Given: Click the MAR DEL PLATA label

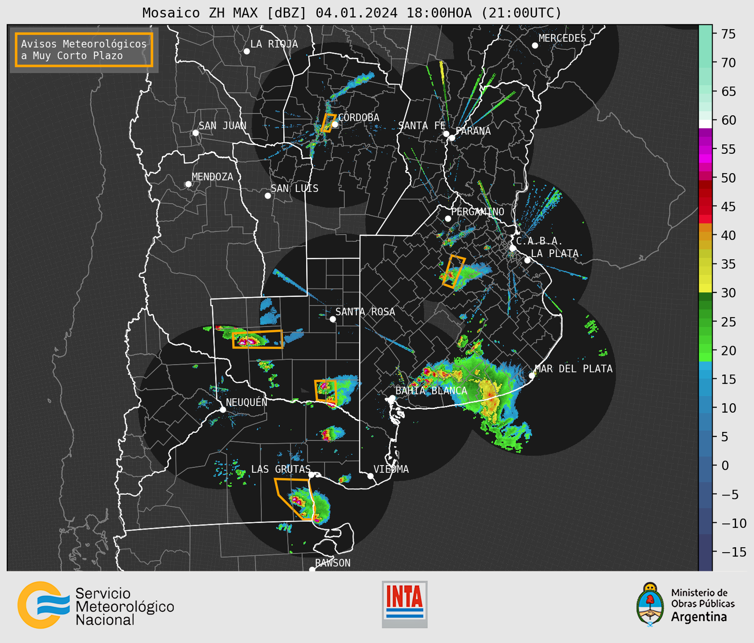Looking at the screenshot, I should (573, 368).
